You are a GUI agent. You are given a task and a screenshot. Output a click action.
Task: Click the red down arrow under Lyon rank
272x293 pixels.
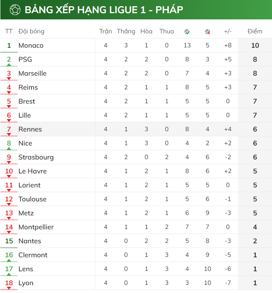[9, 288]
